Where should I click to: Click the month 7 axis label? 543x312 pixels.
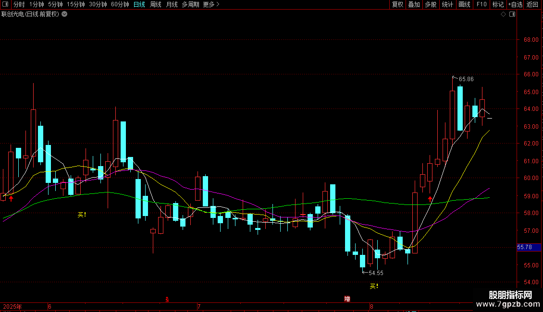point(199,306)
